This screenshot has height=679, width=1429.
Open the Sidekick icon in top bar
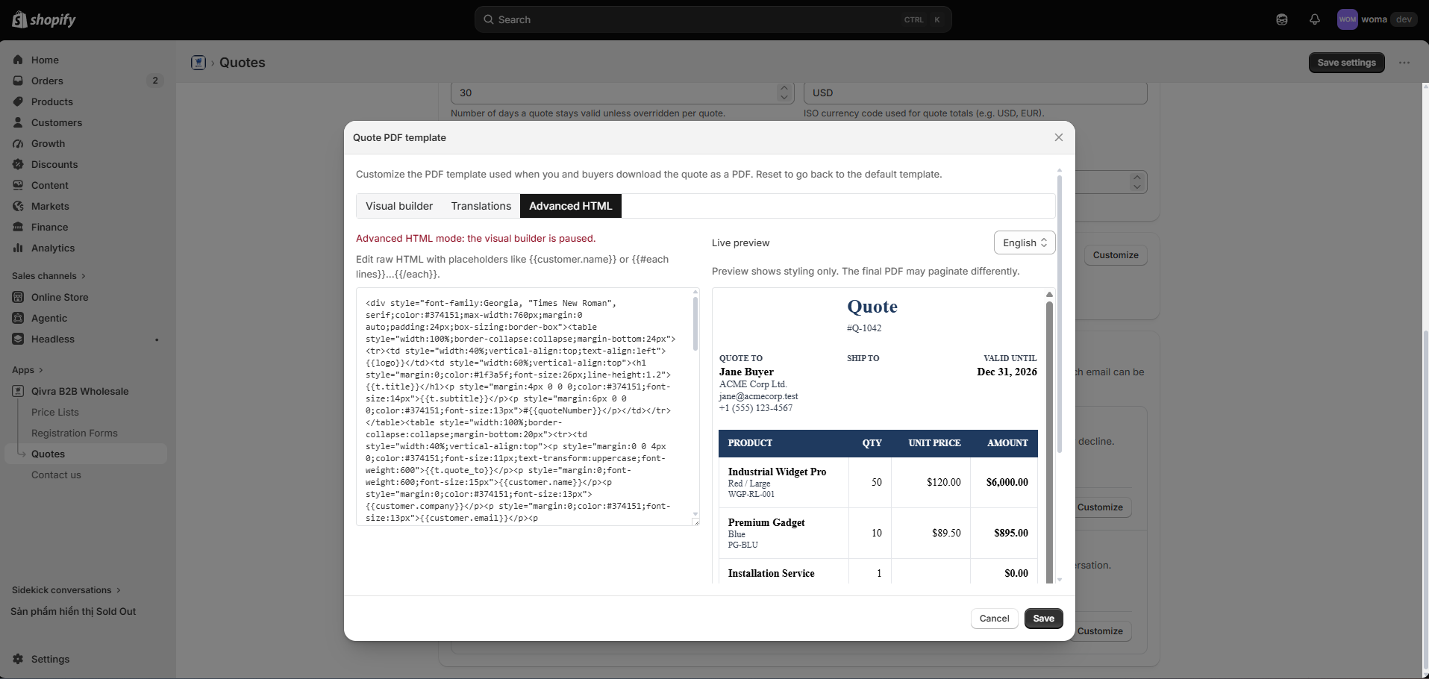pyautogui.click(x=1282, y=19)
